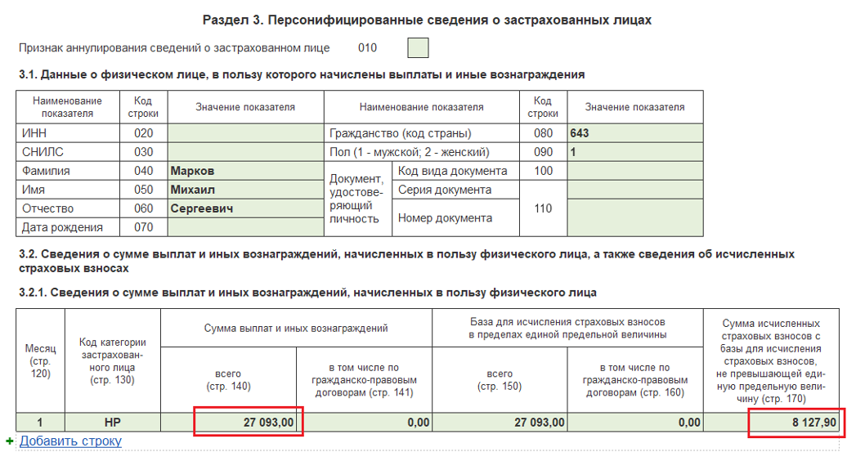856x461 pixels.
Task: Focus the Номер документа value field
Action: (x=634, y=217)
